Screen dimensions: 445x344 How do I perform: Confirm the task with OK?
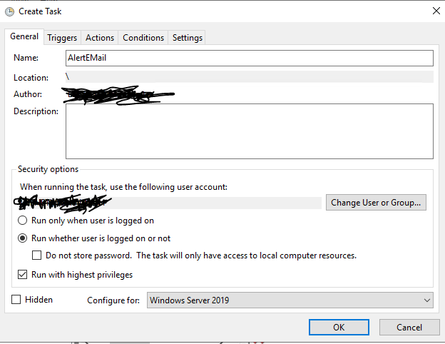(x=339, y=328)
